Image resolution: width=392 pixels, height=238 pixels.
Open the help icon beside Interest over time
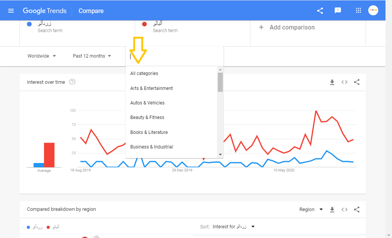72,82
